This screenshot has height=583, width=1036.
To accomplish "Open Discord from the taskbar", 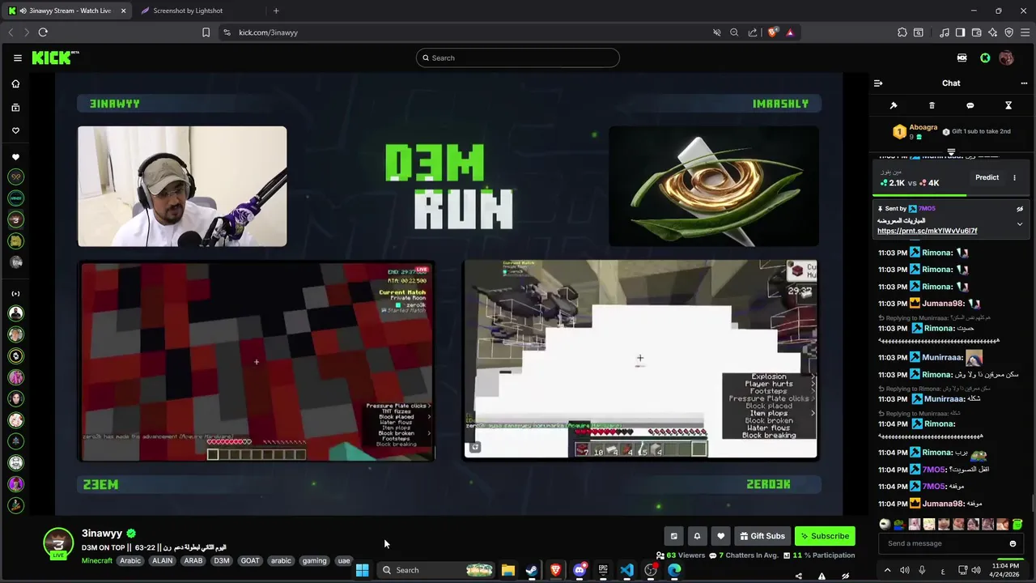I will tap(580, 570).
